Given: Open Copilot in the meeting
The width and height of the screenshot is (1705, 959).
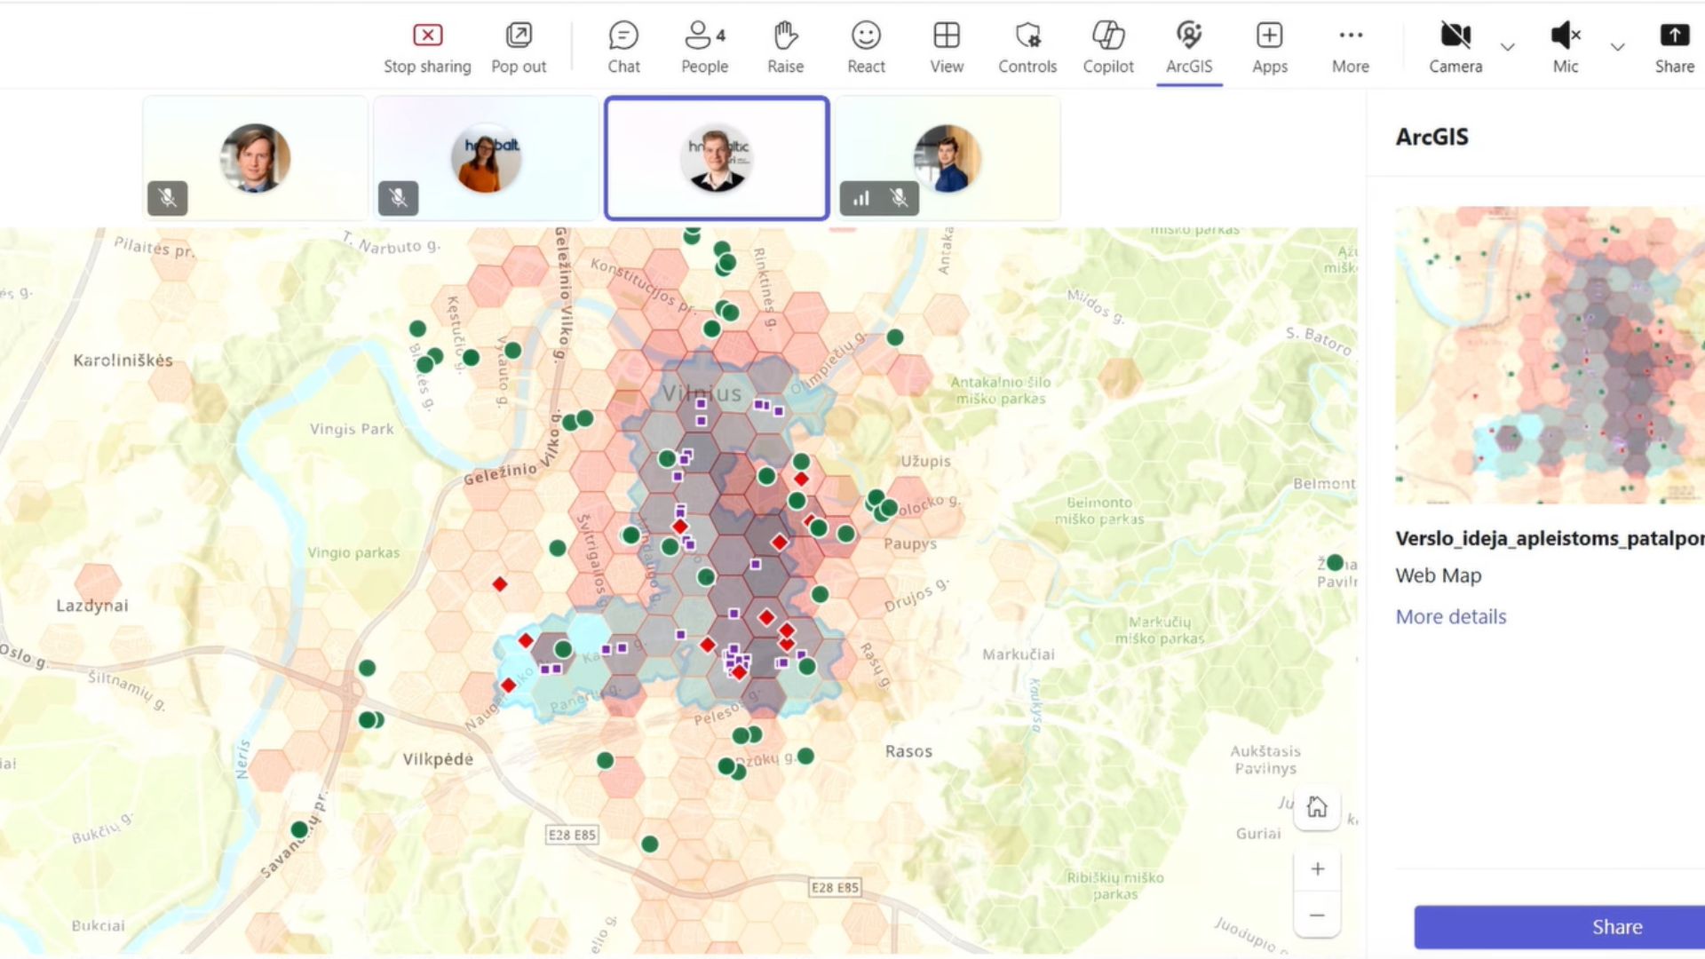Looking at the screenshot, I should coord(1108,49).
